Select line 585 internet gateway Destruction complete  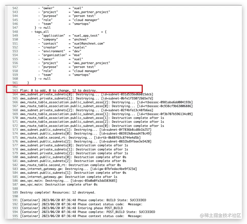(68, 177)
